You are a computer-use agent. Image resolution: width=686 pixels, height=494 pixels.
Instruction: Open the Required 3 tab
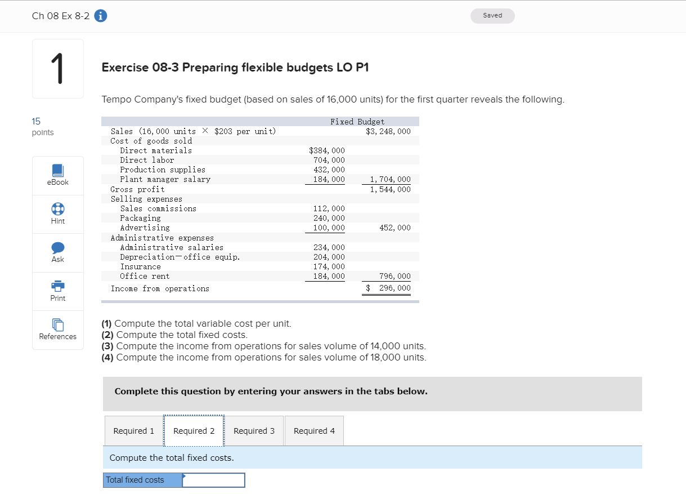point(254,431)
